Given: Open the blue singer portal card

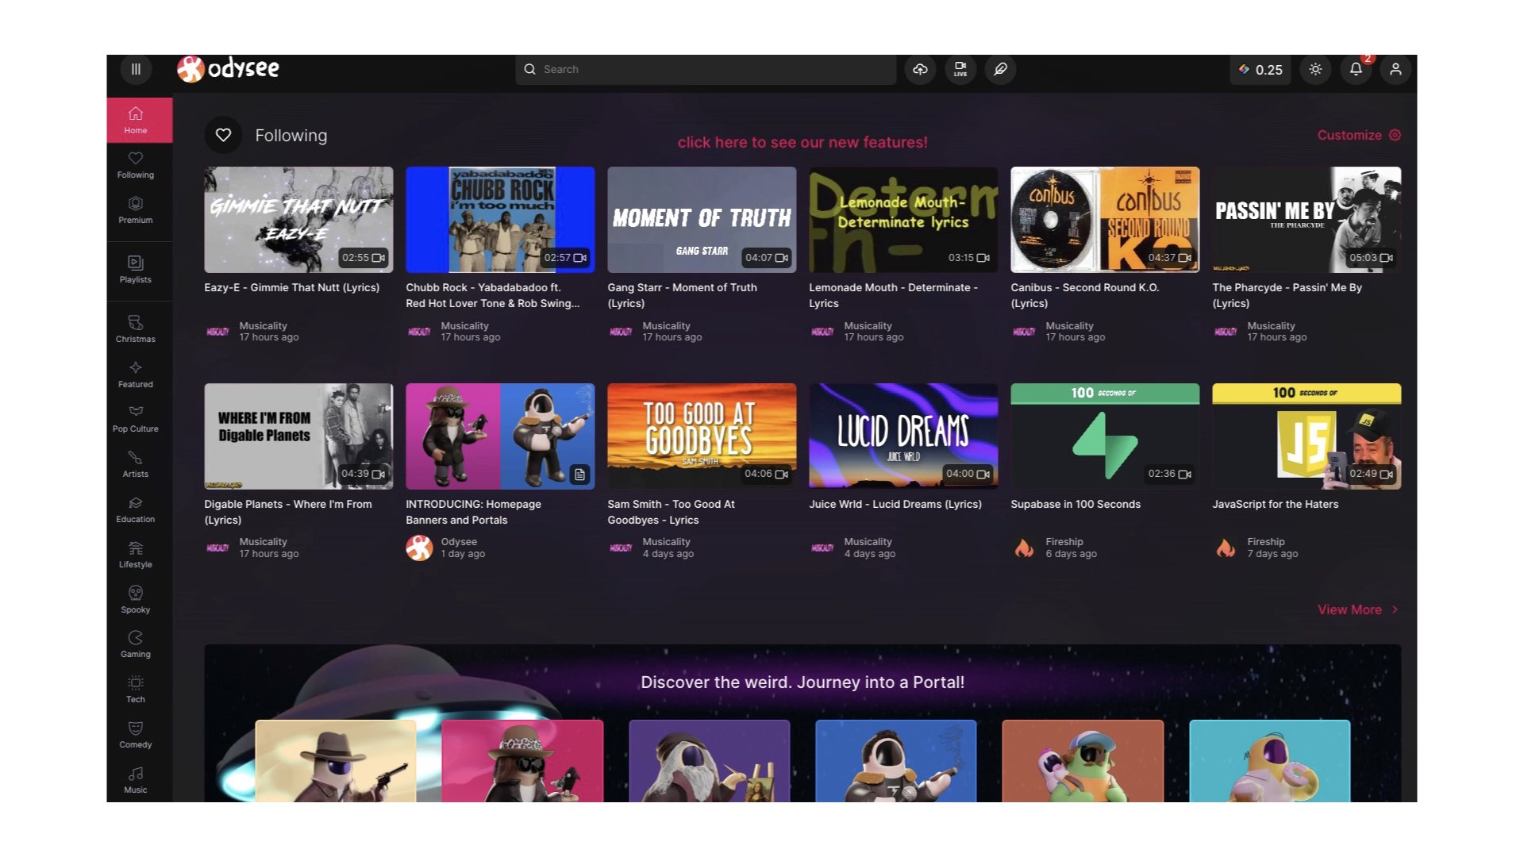Looking at the screenshot, I should pos(896,761).
